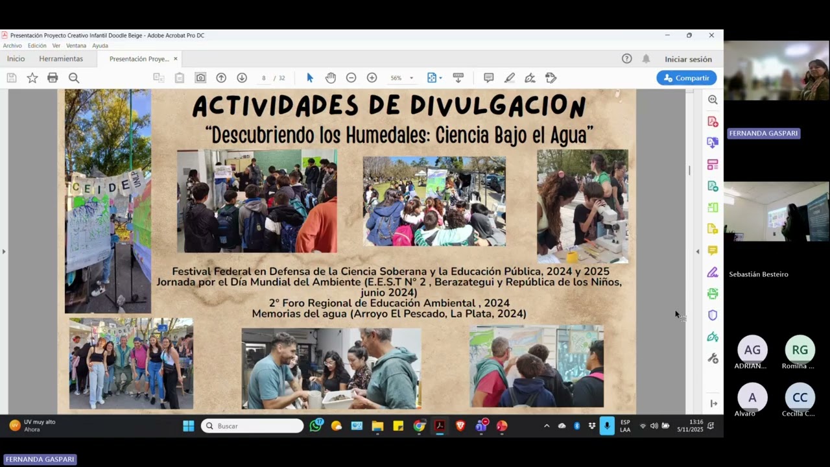
Task: Open the Sign document pen tool
Action: (530, 78)
